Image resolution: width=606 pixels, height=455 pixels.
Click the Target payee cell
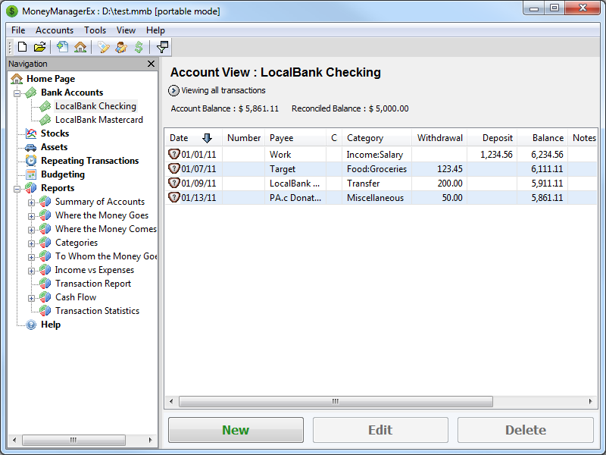295,168
